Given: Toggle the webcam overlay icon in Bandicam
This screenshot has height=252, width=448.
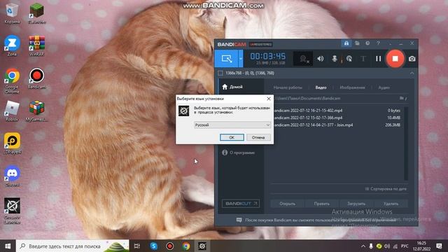Looking at the screenshot, I should click(303, 59).
